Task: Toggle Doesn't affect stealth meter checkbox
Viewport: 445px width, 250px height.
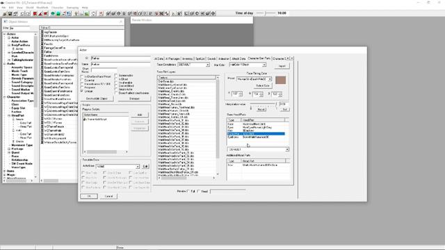Action: pyautogui.click(x=116, y=93)
